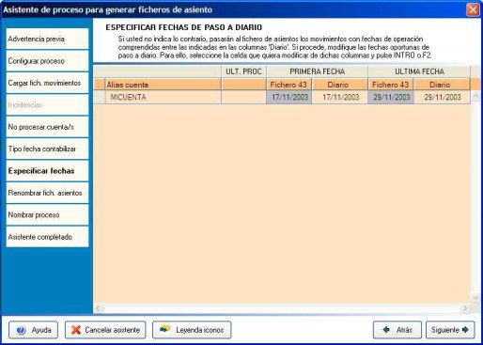The height and width of the screenshot is (345, 483).
Task: Click Diario header under ULTIMA FECHA
Action: [442, 85]
